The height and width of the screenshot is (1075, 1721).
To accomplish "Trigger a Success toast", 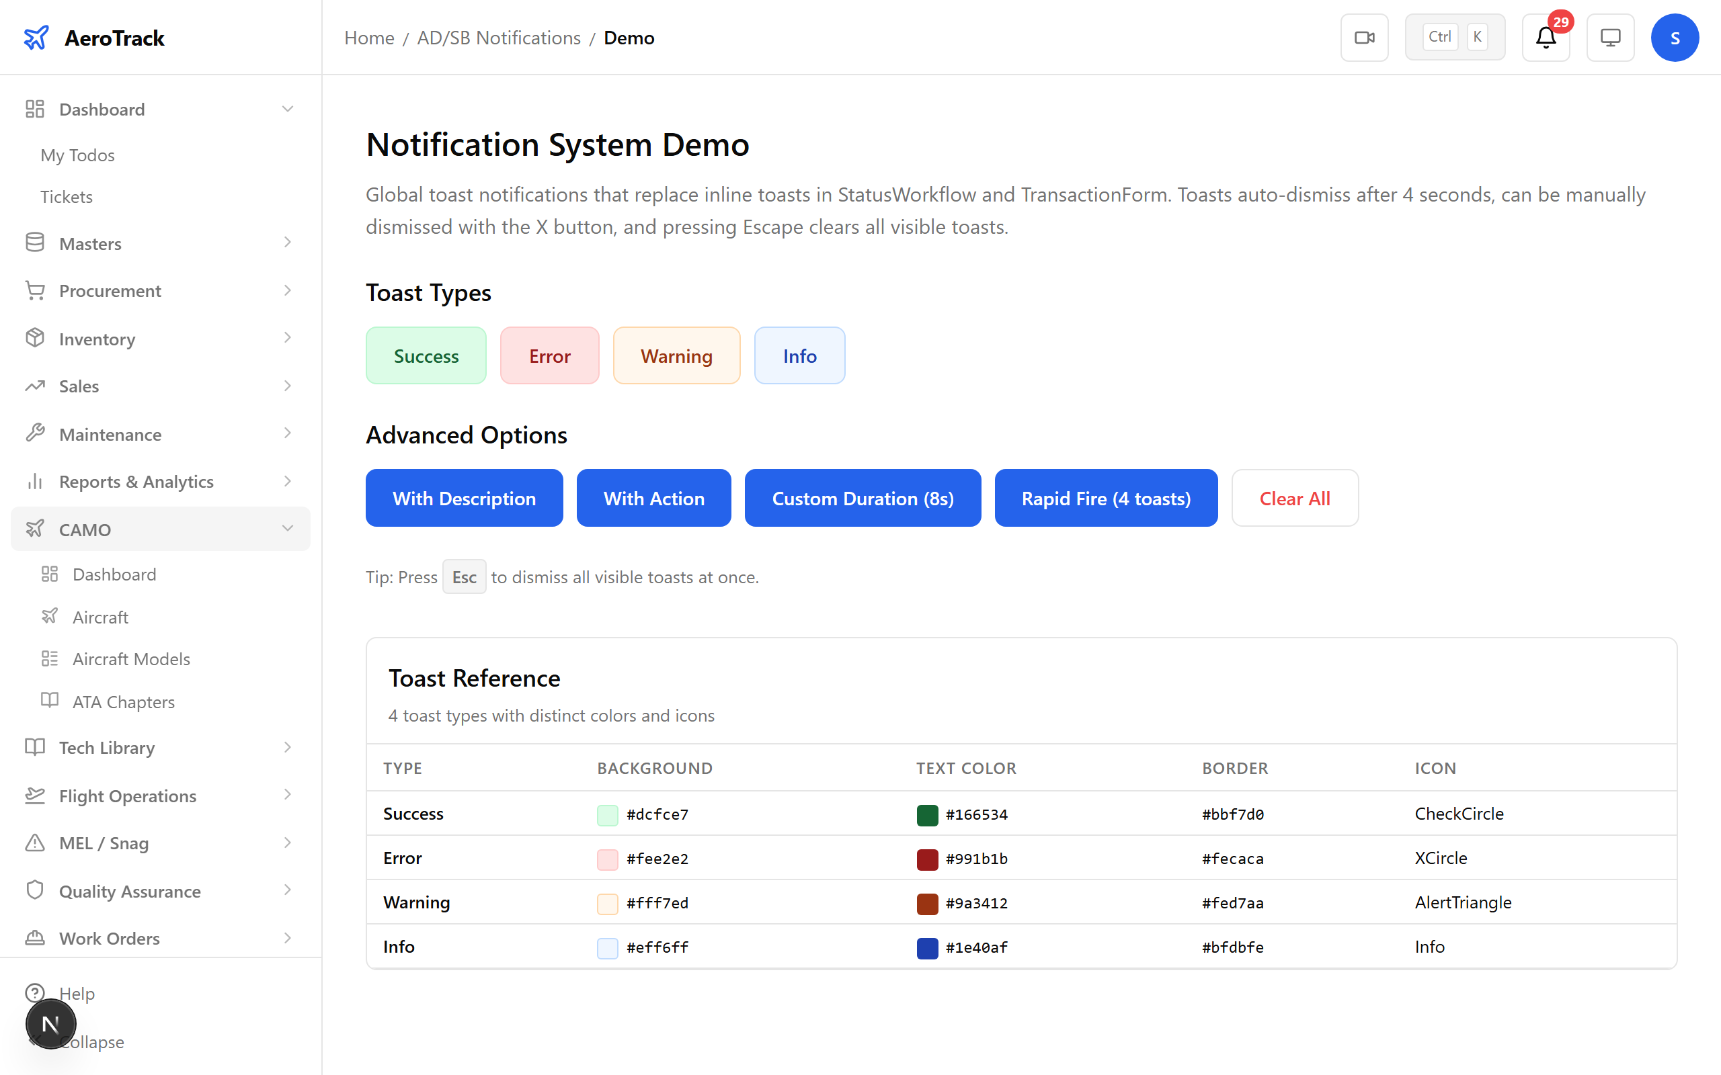I will coord(426,355).
